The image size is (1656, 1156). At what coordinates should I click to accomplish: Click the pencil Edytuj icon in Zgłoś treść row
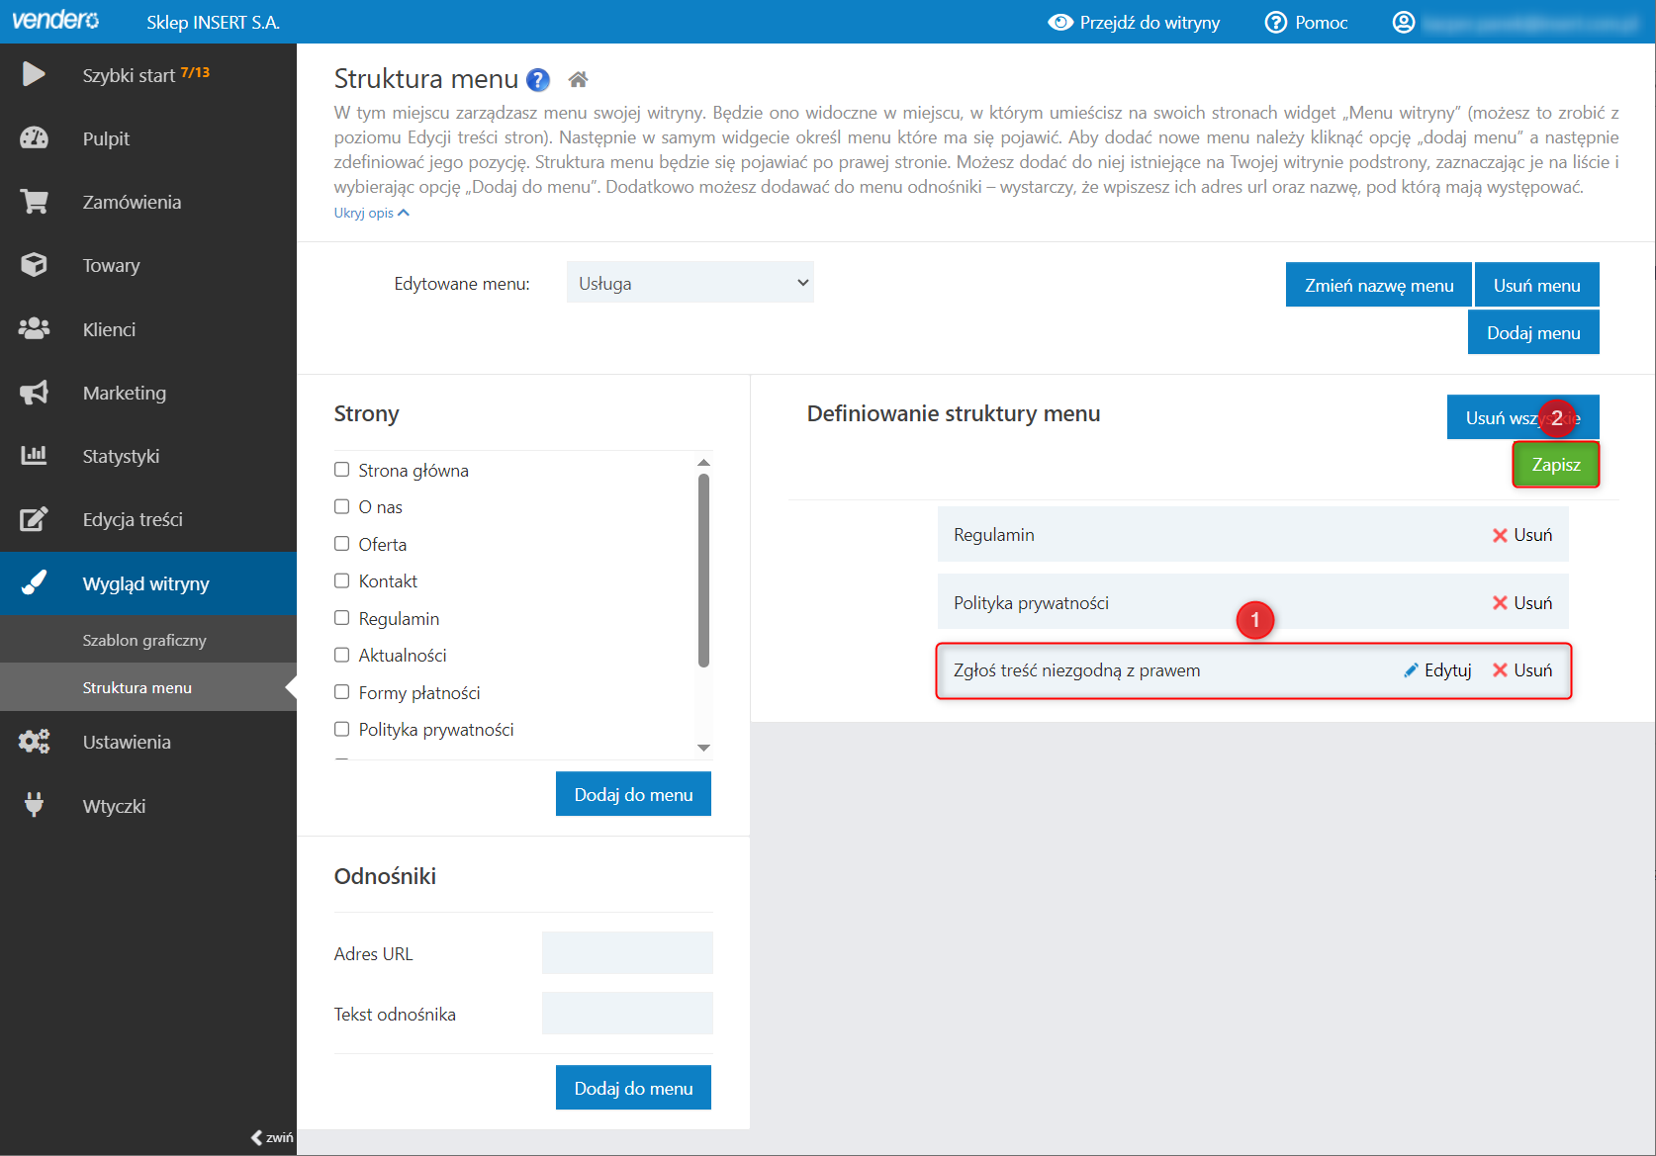click(1412, 670)
